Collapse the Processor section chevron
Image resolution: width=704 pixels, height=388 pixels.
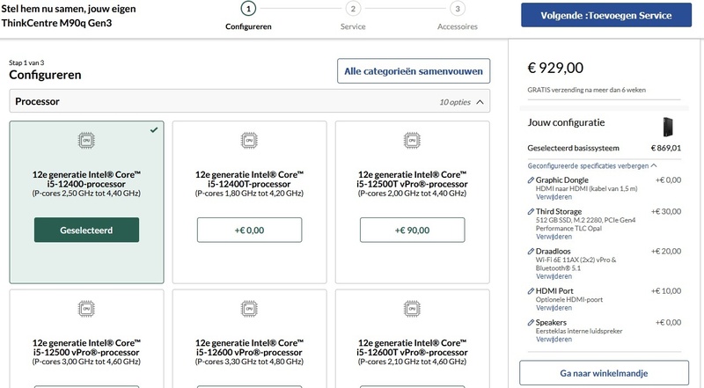(480, 102)
